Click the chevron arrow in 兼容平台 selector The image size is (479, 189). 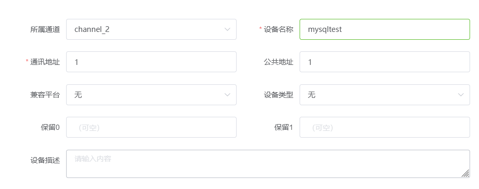tap(227, 95)
